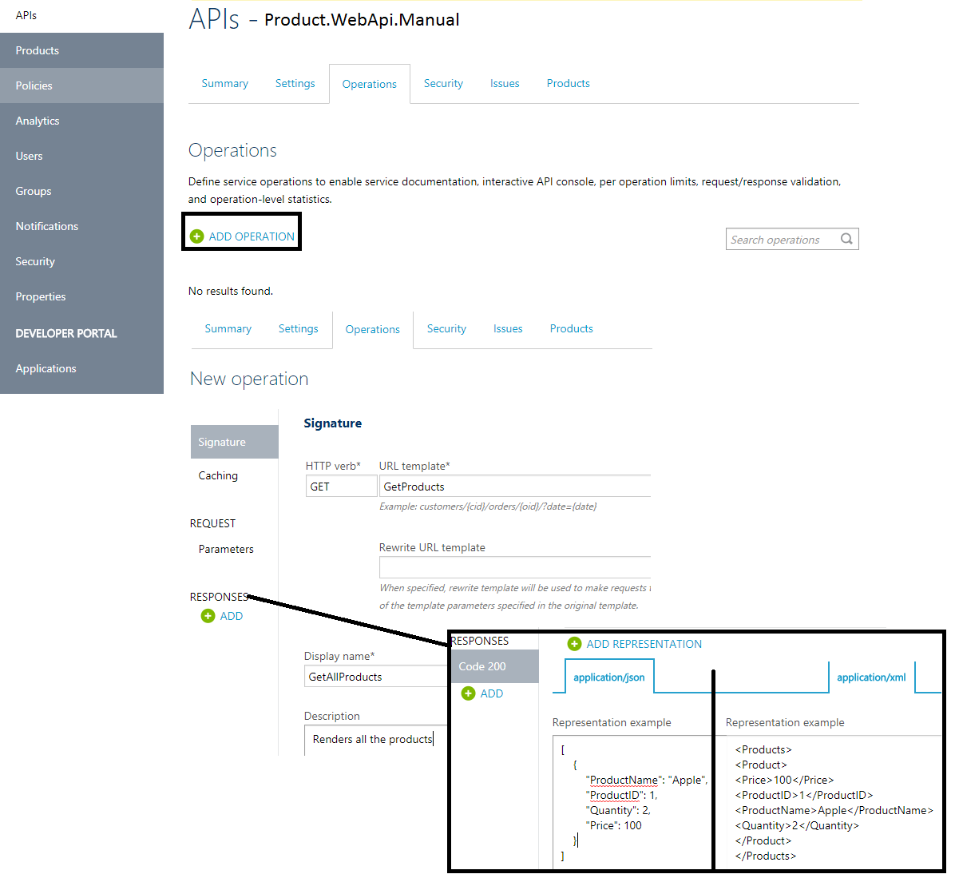Click the Search operations input field

point(779,239)
